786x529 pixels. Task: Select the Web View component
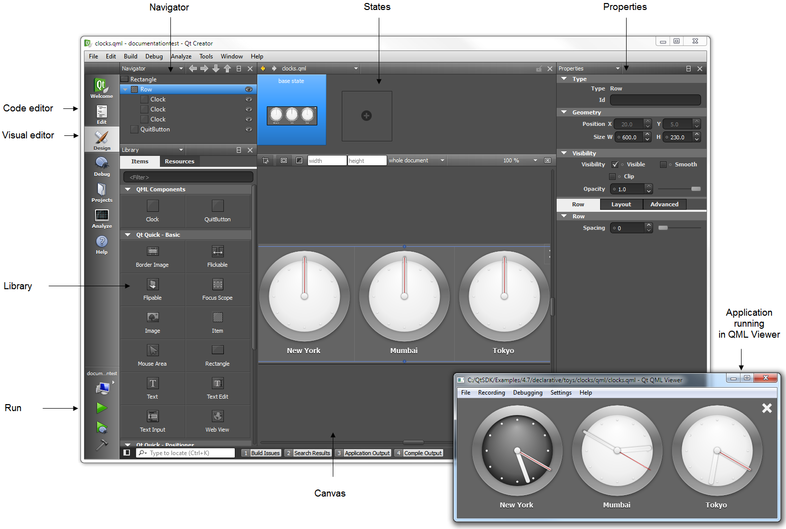pyautogui.click(x=217, y=422)
